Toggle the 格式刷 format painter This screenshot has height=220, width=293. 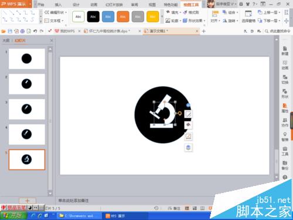[x=191, y=12]
